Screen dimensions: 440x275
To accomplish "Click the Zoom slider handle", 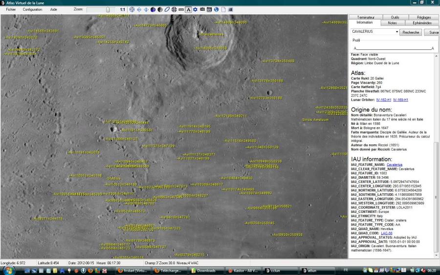I will click(108, 10).
